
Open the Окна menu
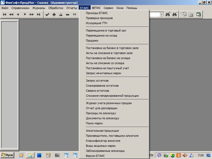coord(120,8)
